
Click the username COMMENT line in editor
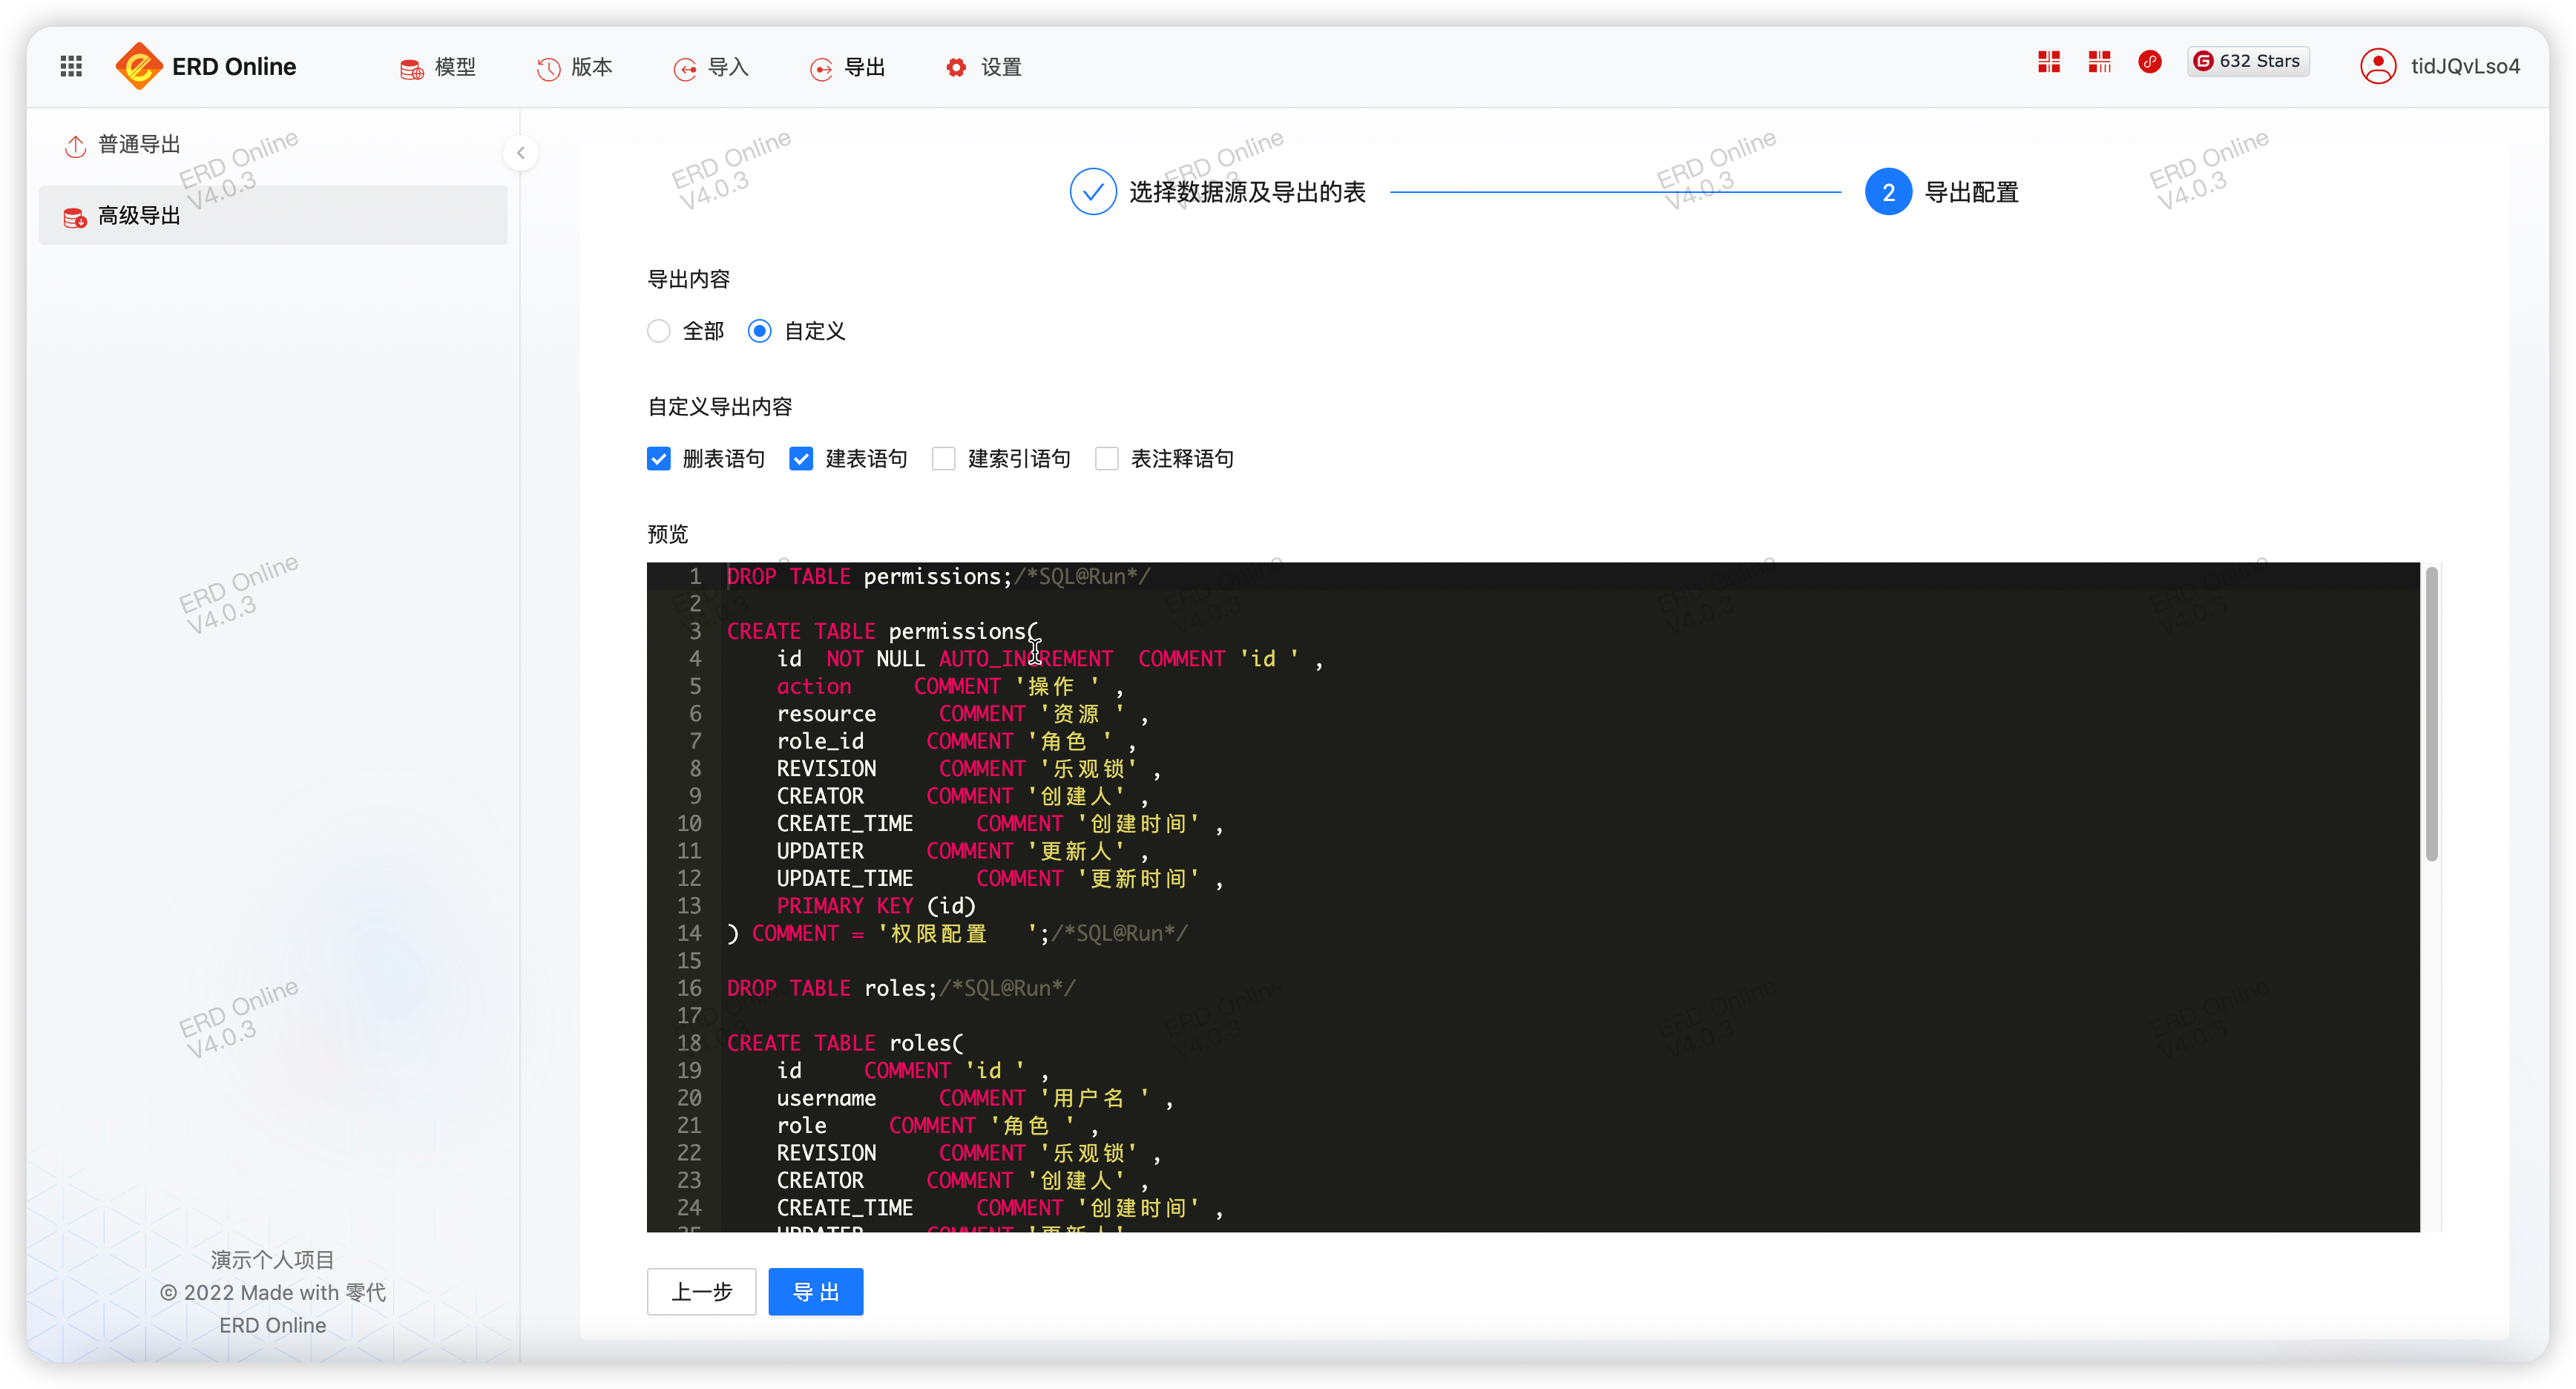(x=975, y=1098)
